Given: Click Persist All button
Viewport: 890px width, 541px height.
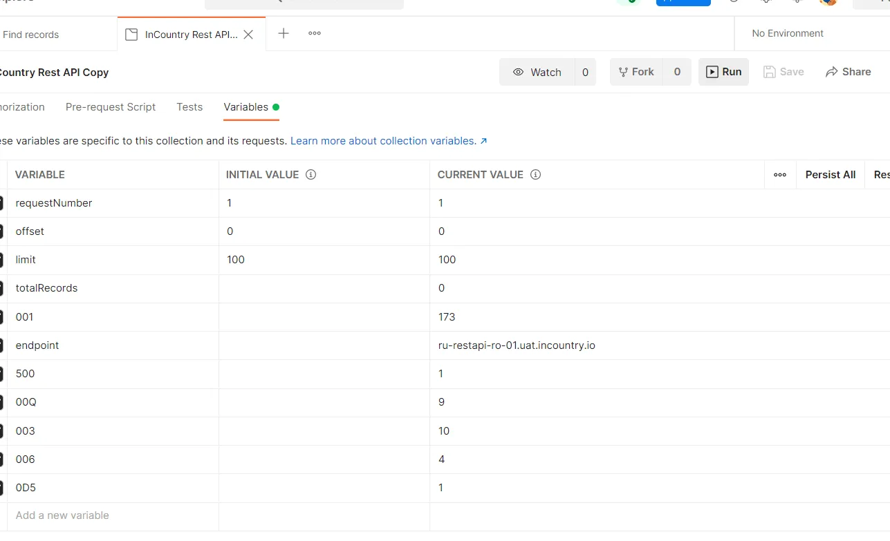Looking at the screenshot, I should click(x=830, y=175).
